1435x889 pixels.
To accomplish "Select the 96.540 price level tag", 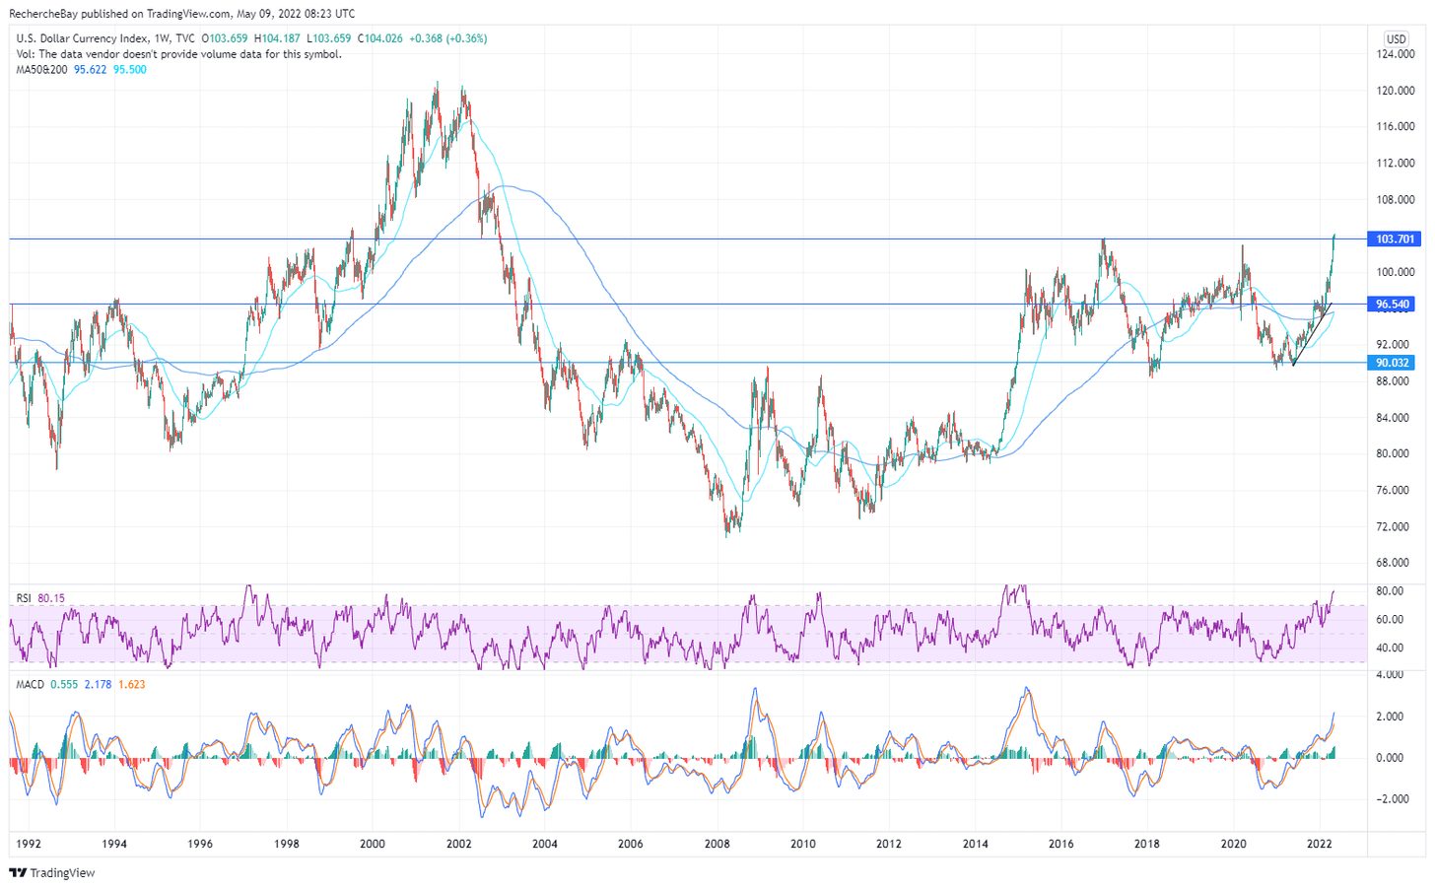I will pos(1393,305).
